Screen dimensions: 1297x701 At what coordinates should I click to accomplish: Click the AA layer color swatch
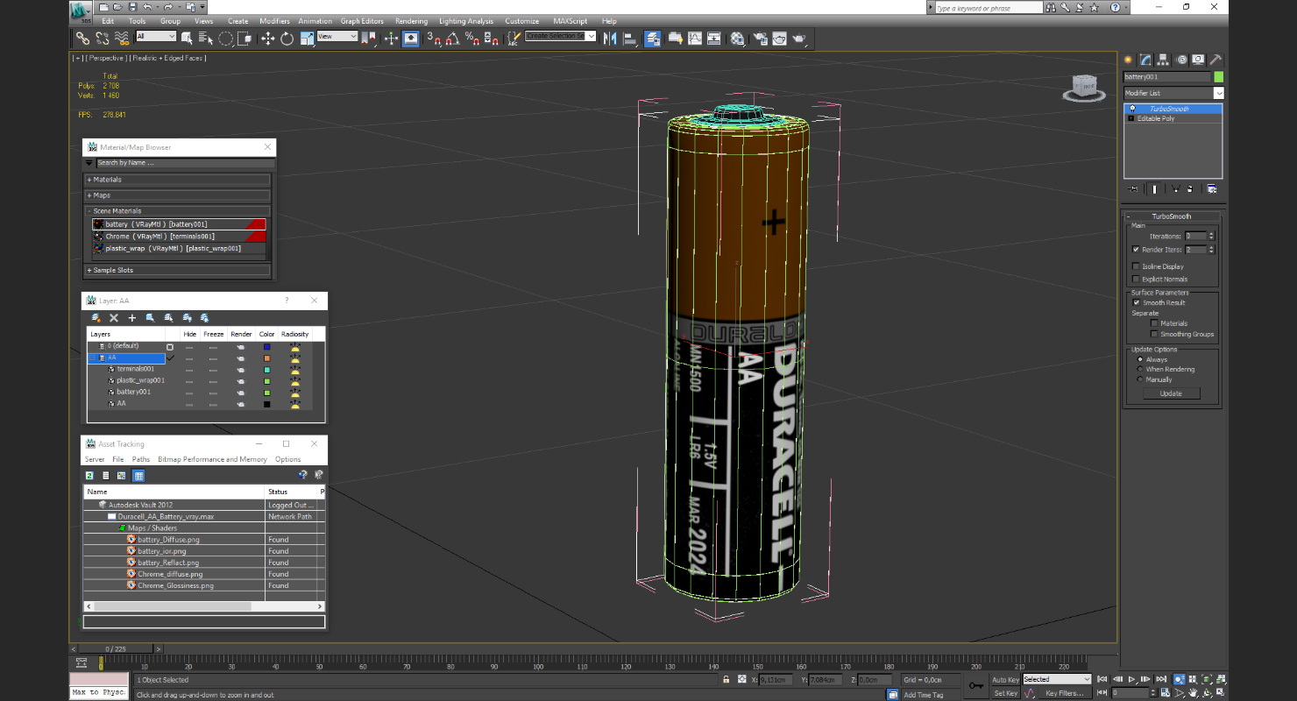click(x=266, y=358)
